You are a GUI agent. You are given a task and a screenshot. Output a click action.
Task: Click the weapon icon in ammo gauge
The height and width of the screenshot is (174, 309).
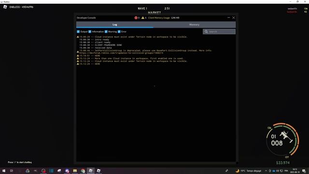point(286,136)
